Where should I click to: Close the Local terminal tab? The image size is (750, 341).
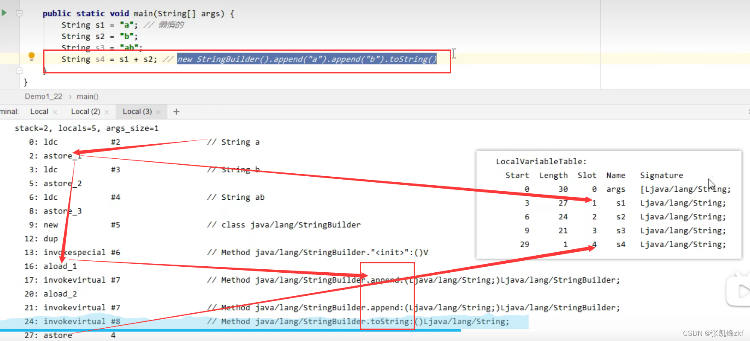pyautogui.click(x=55, y=112)
